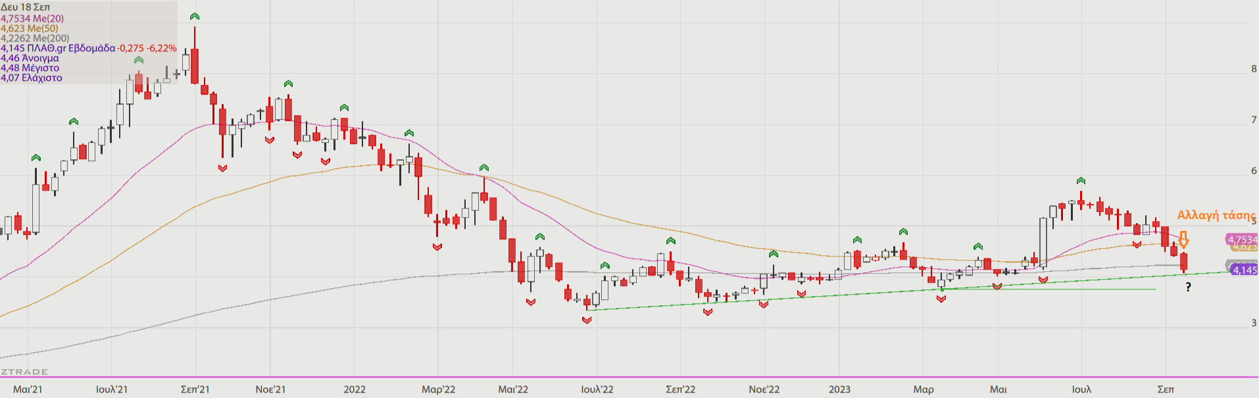This screenshot has width=1259, height=398.
Task: Click the 'Μαρ'22' time axis label
Action: coord(438,389)
